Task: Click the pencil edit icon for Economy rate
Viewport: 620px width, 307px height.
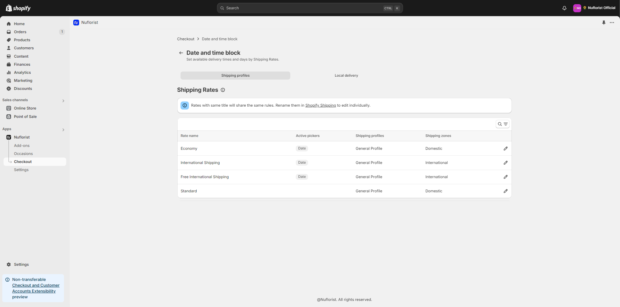Action: pos(505,149)
